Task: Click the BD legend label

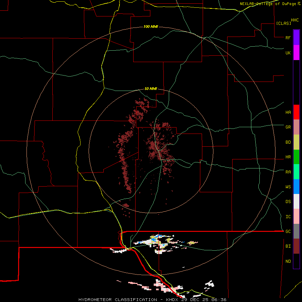Action: tap(288, 142)
